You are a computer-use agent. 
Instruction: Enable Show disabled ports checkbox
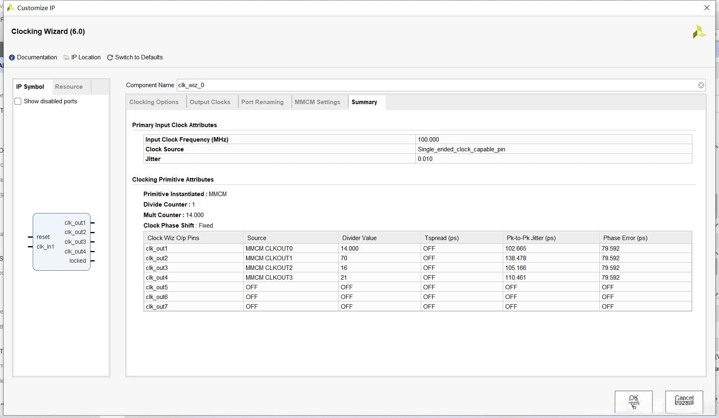[18, 101]
